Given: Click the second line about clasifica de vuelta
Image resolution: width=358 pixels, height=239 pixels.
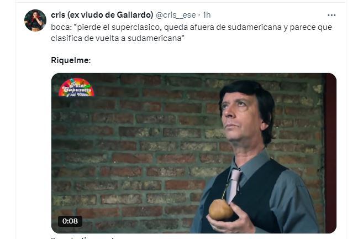Looking at the screenshot, I should tap(118, 38).
